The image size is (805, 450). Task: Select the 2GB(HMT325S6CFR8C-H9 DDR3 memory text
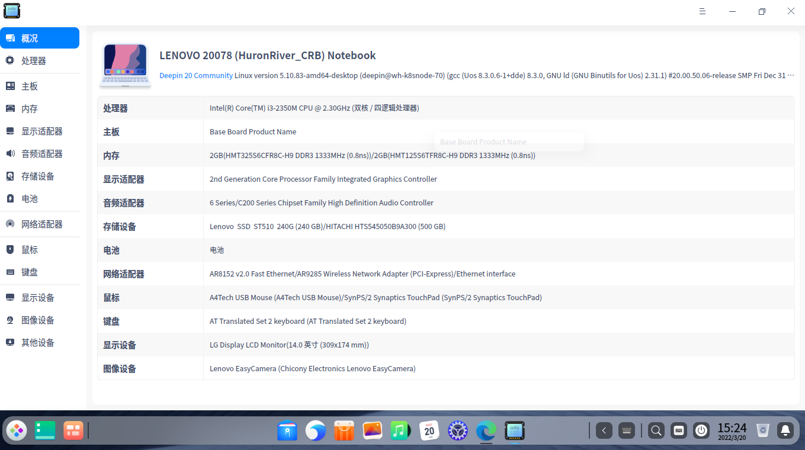[373, 156]
